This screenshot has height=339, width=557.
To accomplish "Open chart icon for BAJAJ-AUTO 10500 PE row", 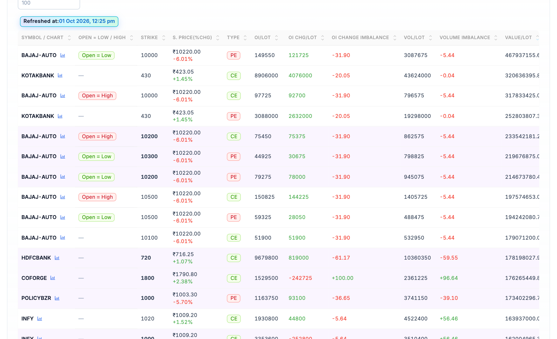I will pos(63,217).
